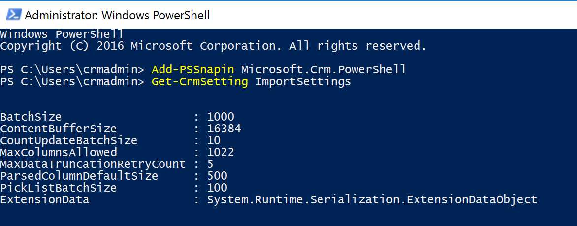
Task: Click the ContentBufferSize property name
Action: tap(59, 129)
